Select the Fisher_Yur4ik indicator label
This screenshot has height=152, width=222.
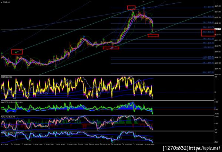(x=8, y=117)
